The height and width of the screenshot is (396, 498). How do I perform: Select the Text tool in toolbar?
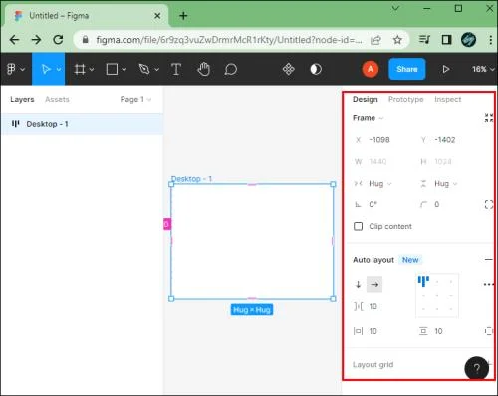pyautogui.click(x=176, y=69)
